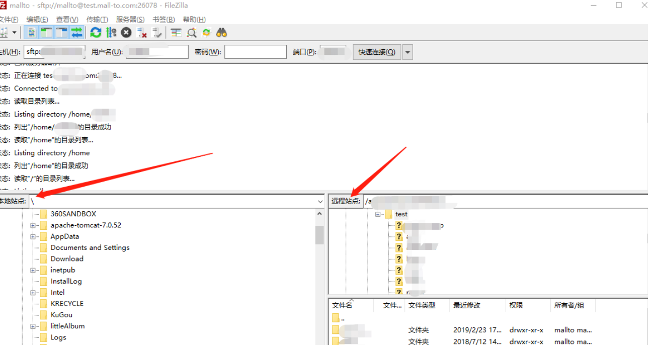This screenshot has width=651, height=345.
Task: Click the local tree scrollbar up arrow
Action: coord(320,214)
